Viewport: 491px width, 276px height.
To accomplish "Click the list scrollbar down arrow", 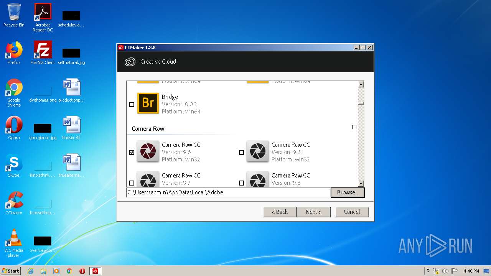I will pyautogui.click(x=361, y=184).
